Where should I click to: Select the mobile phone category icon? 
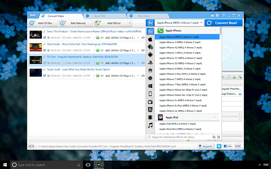pyautogui.click(x=150, y=94)
